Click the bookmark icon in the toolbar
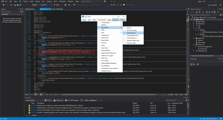The height and width of the screenshot is (120, 223). coord(124,5)
